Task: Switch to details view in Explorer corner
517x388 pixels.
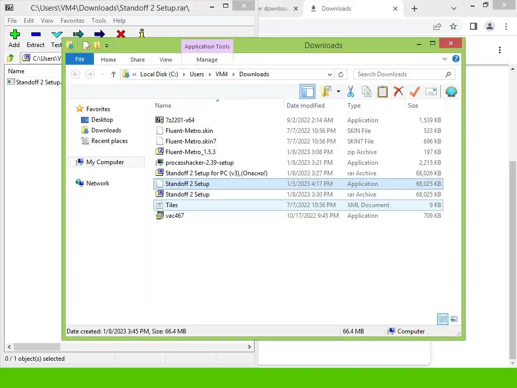Action: (443, 319)
